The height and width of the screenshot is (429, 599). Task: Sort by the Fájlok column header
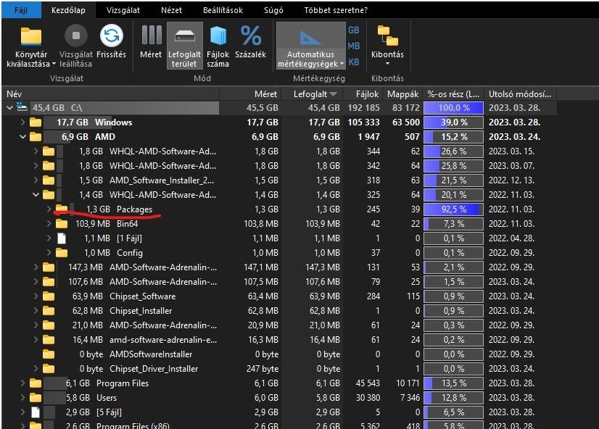pos(363,94)
